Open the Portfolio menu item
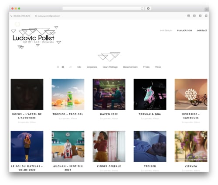This screenshot has width=218, height=185. (x=166, y=31)
